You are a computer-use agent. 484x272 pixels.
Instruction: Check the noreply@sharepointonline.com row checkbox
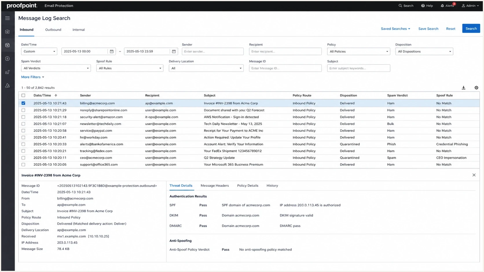(23, 110)
